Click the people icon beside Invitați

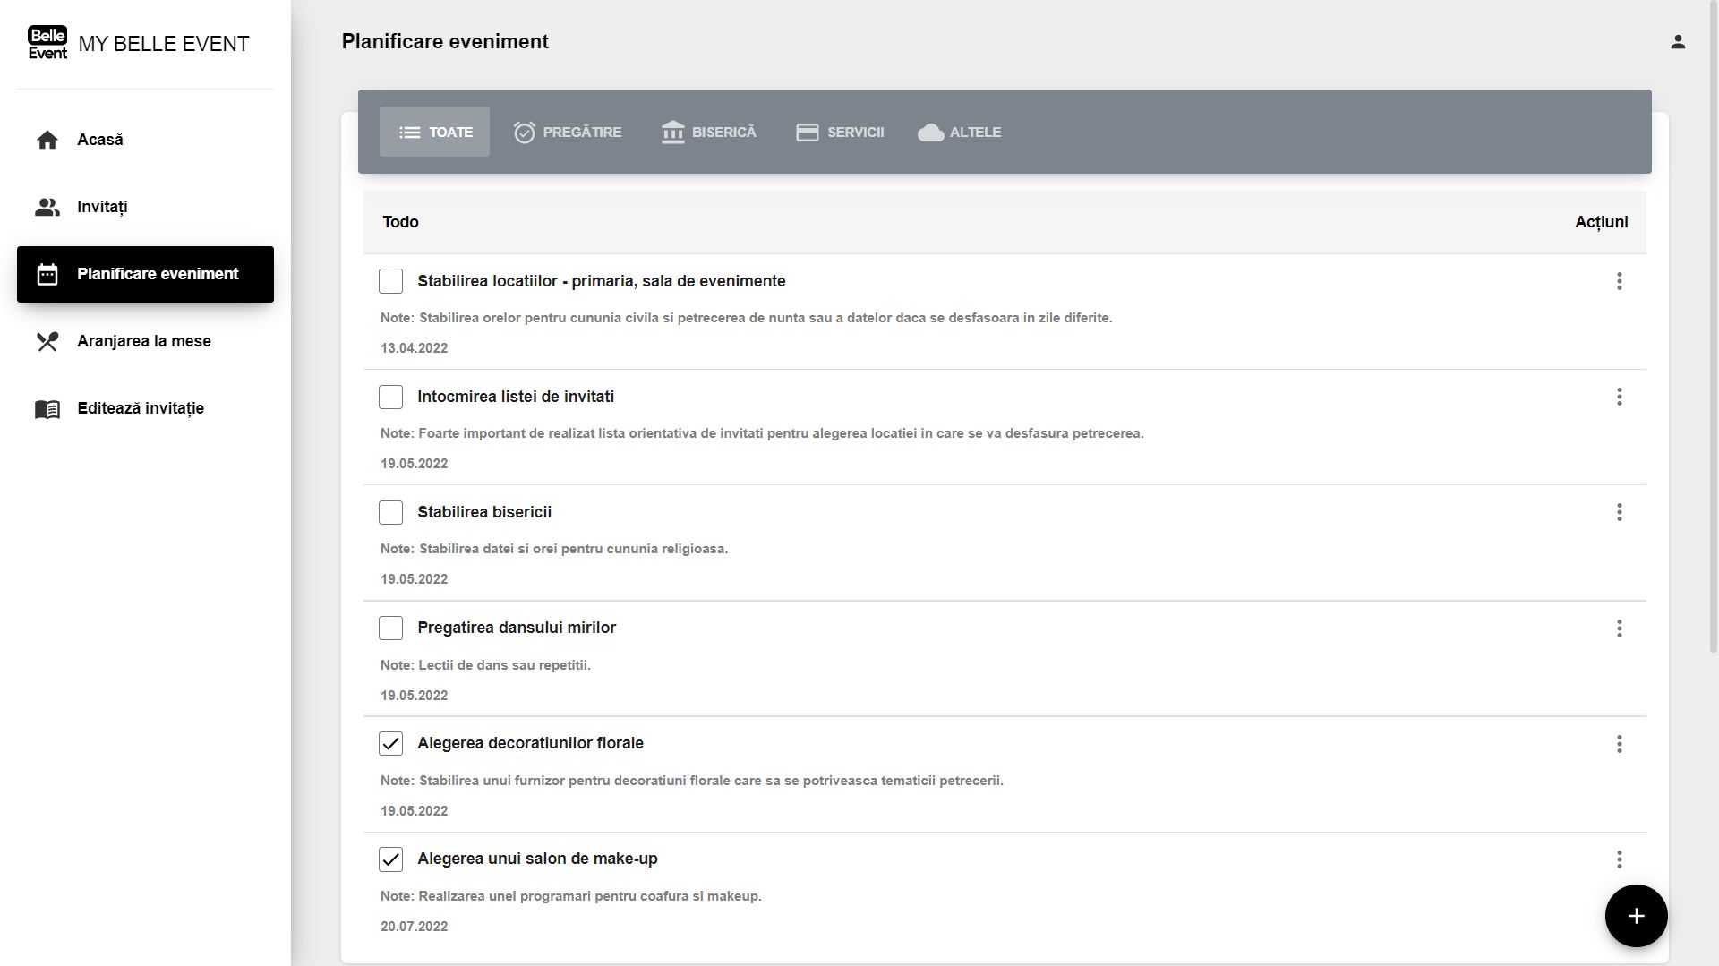point(47,207)
